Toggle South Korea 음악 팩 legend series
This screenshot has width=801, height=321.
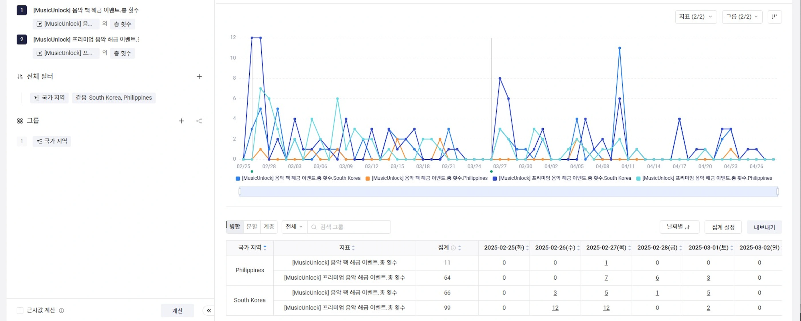tap(298, 178)
